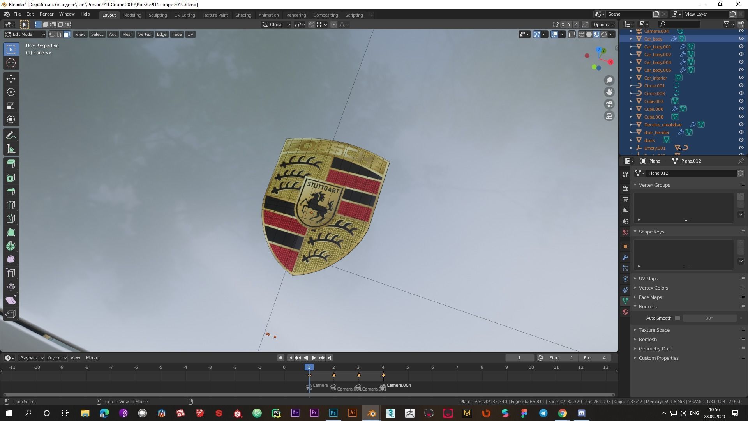
Task: Switch to the Shading workspace tab
Action: 243,15
